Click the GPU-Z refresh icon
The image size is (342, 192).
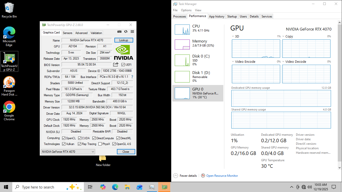126,32
